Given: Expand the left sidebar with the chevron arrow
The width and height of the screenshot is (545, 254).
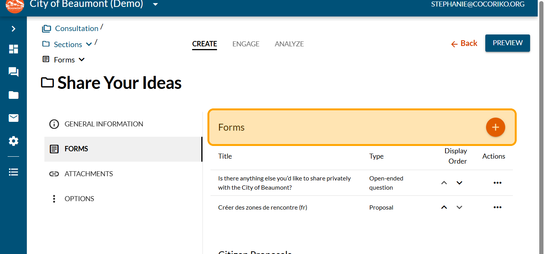Looking at the screenshot, I should 13,29.
